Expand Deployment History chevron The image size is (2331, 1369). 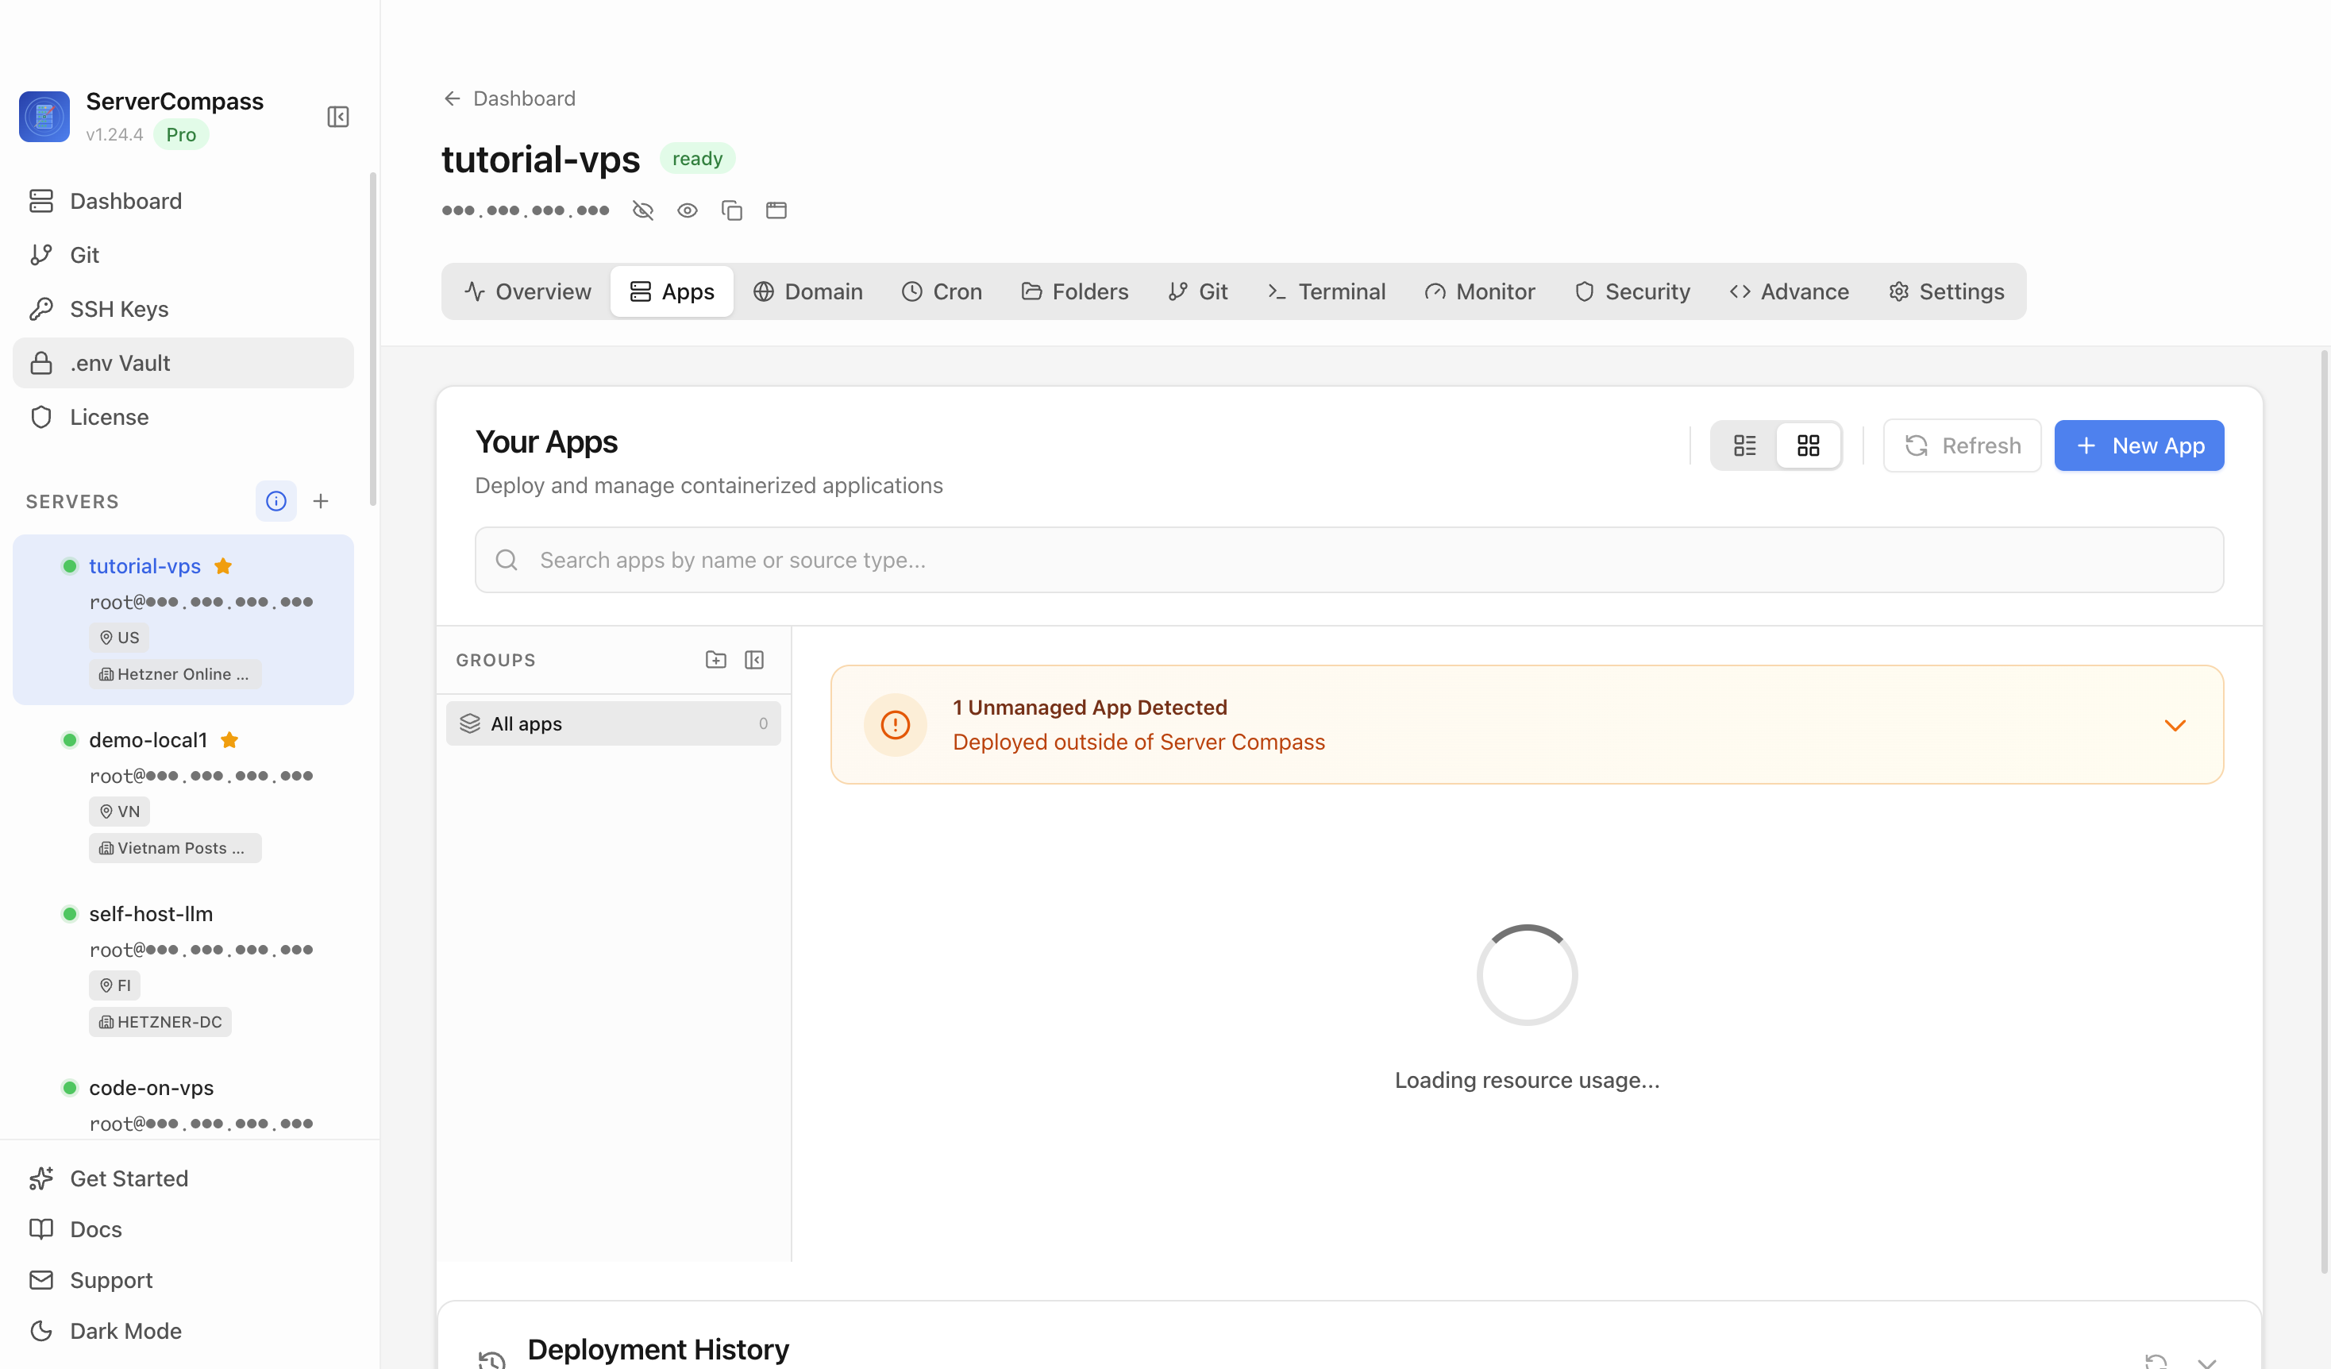(x=2207, y=1362)
